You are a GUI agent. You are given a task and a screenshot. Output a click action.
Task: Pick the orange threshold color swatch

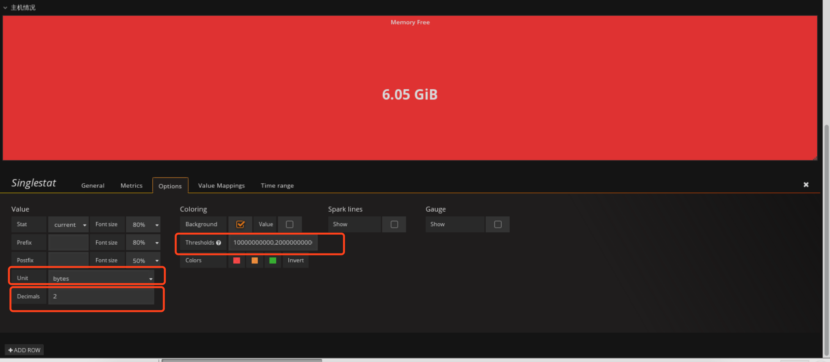[255, 260]
